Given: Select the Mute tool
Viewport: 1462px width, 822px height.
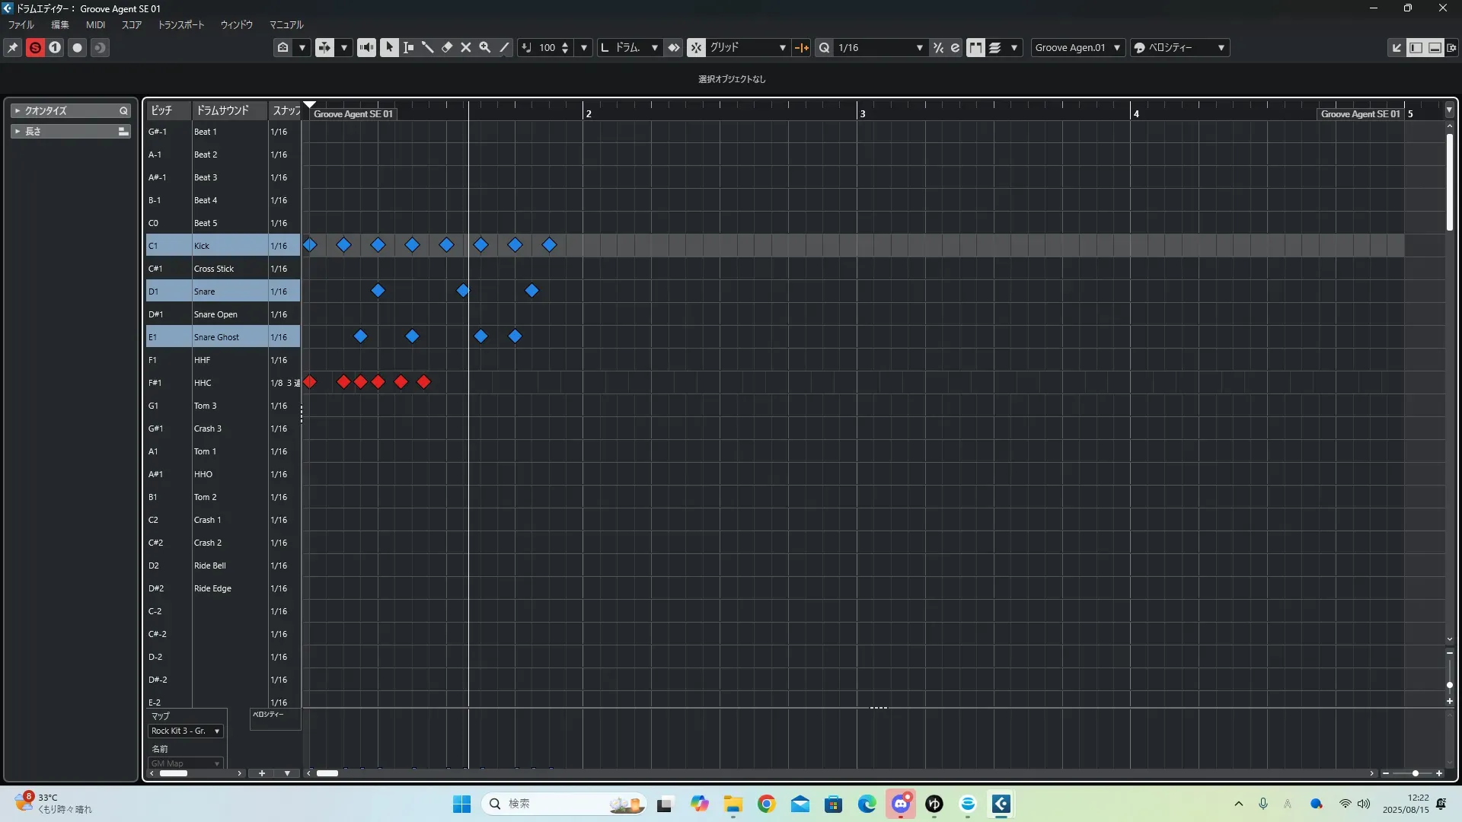Looking at the screenshot, I should [x=466, y=47].
